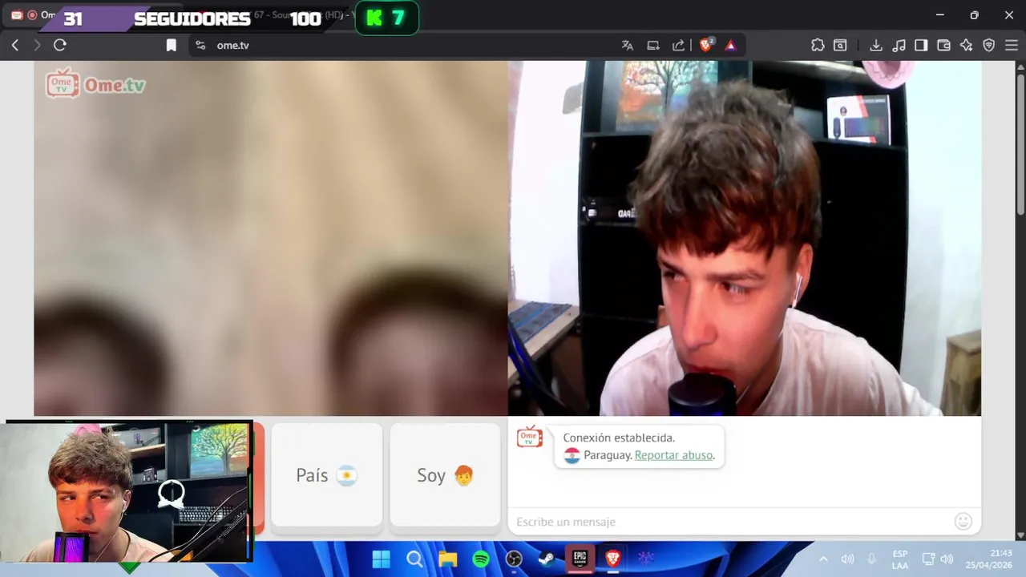Share this page with the share icon

click(679, 46)
